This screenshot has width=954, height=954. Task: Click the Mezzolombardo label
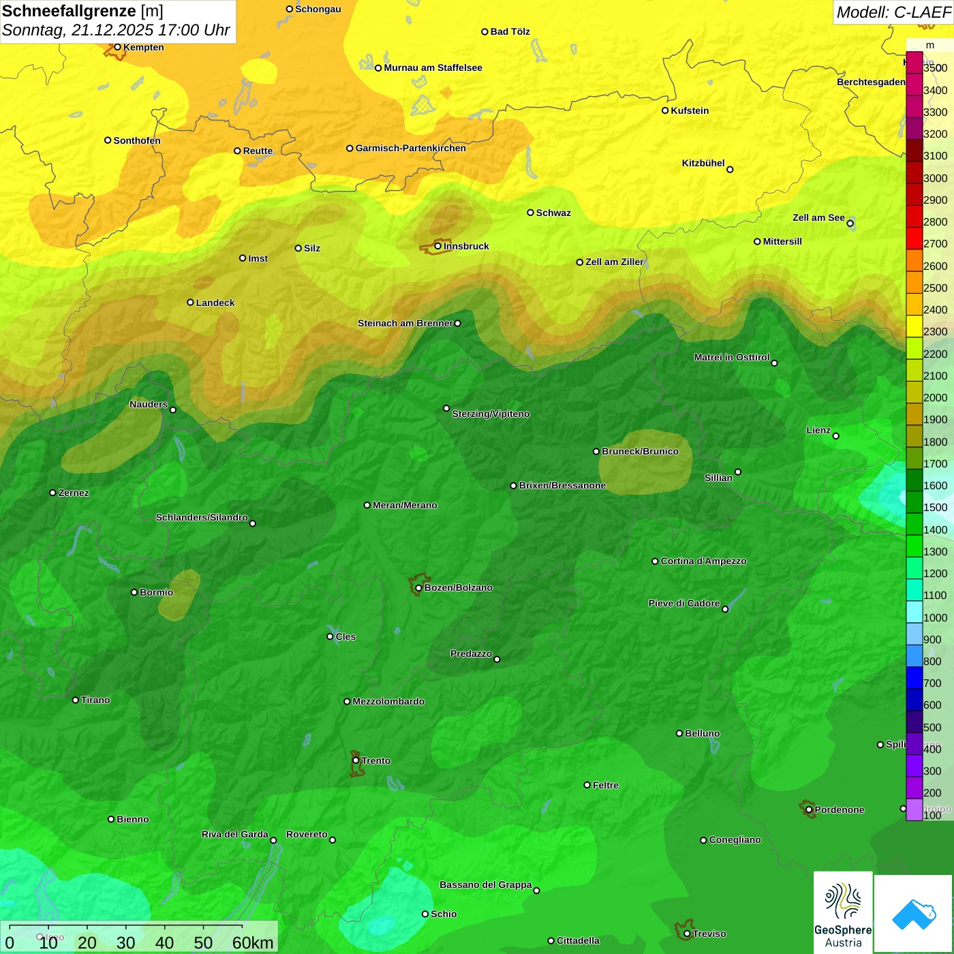click(x=388, y=701)
